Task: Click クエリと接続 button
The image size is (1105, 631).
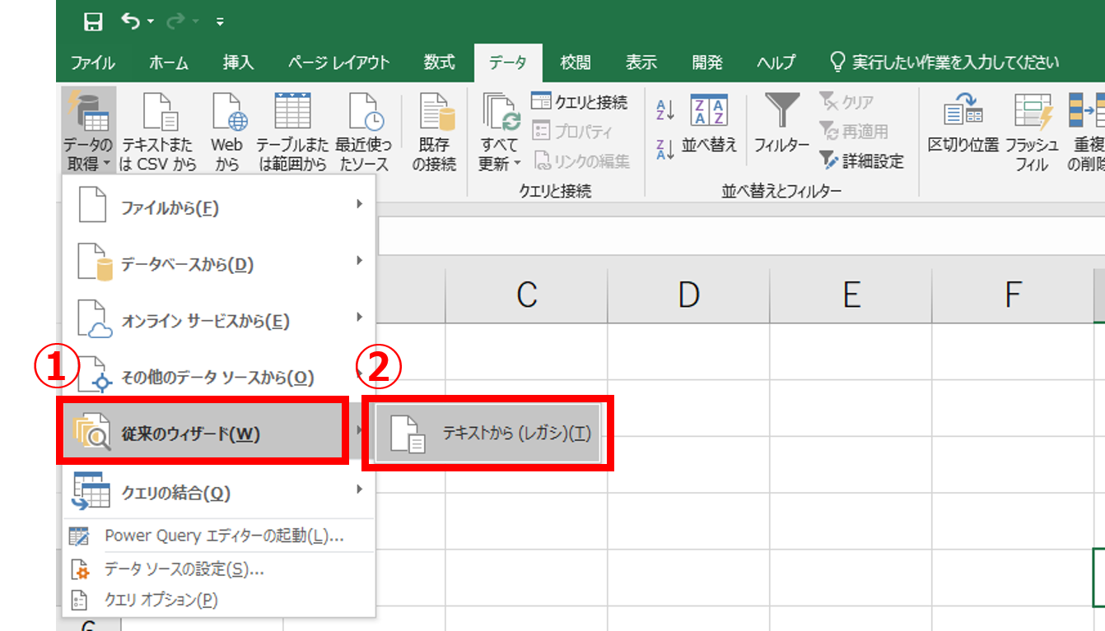Action: (x=580, y=102)
